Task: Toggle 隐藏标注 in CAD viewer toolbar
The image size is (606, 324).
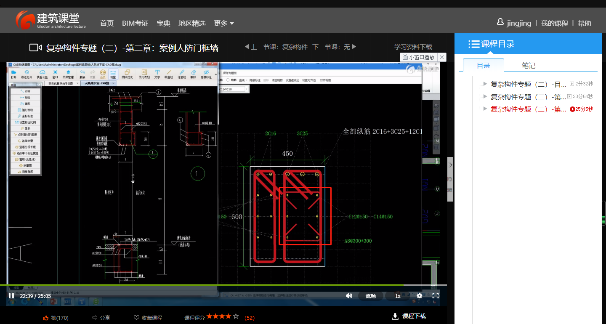Action: coord(206,74)
